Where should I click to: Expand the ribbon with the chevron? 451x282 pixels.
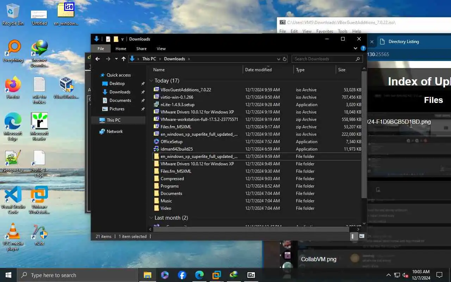click(355, 49)
